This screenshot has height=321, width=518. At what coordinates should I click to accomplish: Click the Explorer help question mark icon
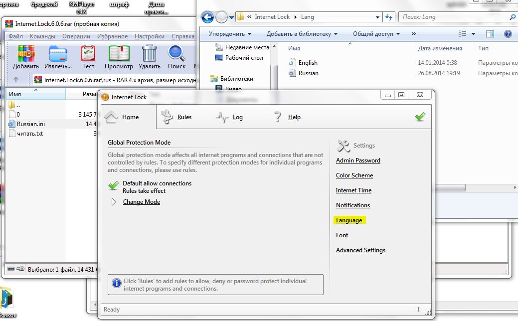pyautogui.click(x=508, y=34)
